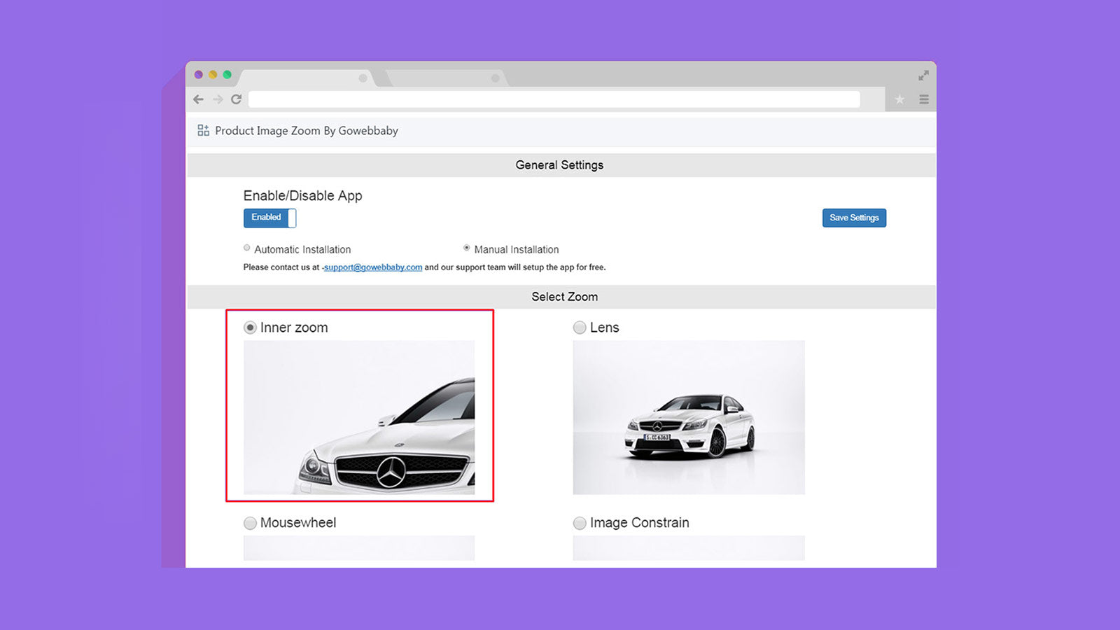Viewport: 1120px width, 630px height.
Task: Select the Automatic Installation option
Action: 246,248
